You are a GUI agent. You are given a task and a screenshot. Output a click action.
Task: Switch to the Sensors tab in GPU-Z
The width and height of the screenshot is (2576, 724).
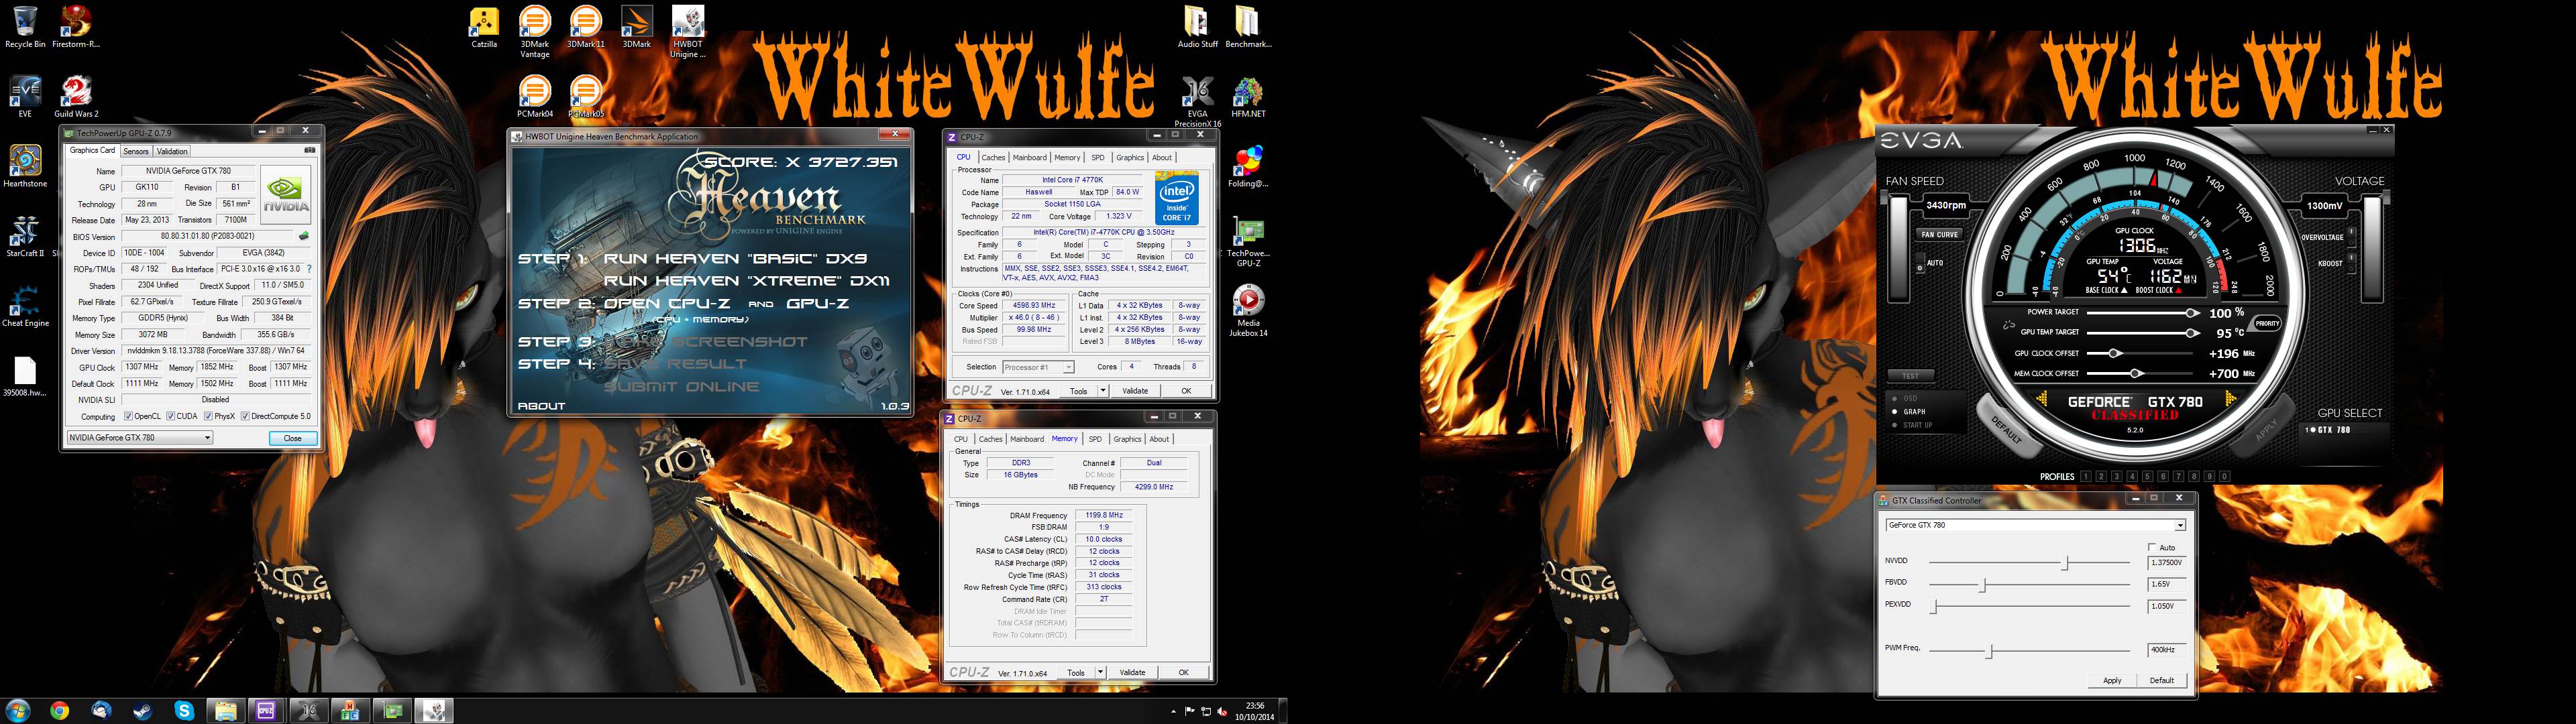pos(136,151)
